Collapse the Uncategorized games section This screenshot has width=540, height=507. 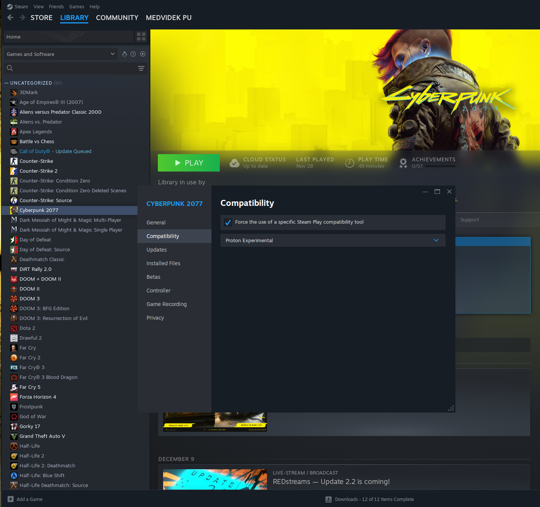[6, 83]
